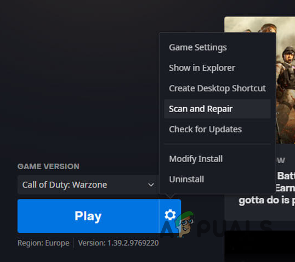Click the Region: Europe text
This screenshot has height=262, width=295.
tap(43, 243)
